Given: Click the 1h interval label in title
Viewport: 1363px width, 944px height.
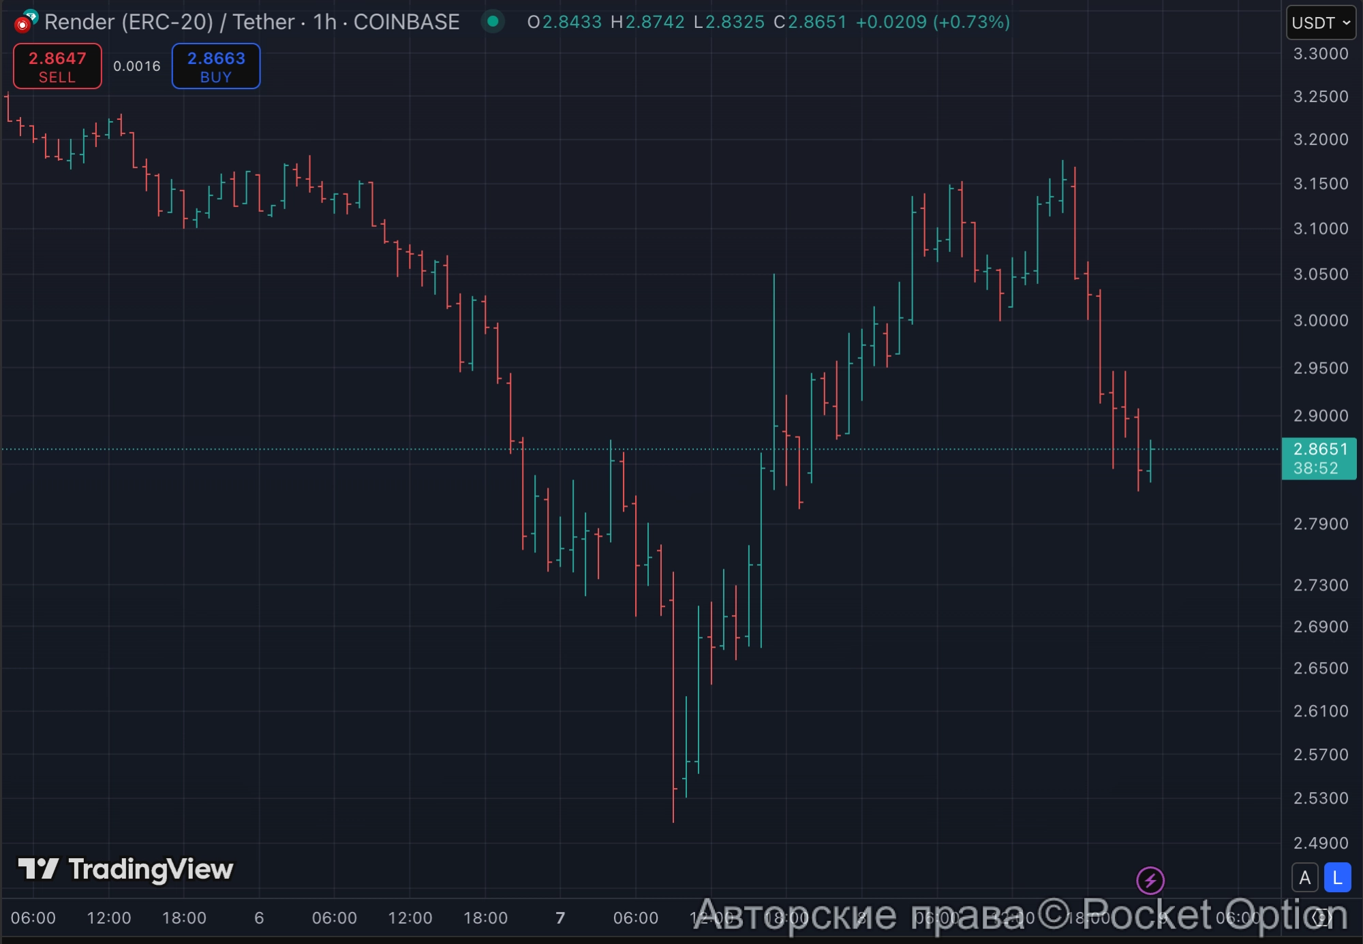Looking at the screenshot, I should coord(324,22).
